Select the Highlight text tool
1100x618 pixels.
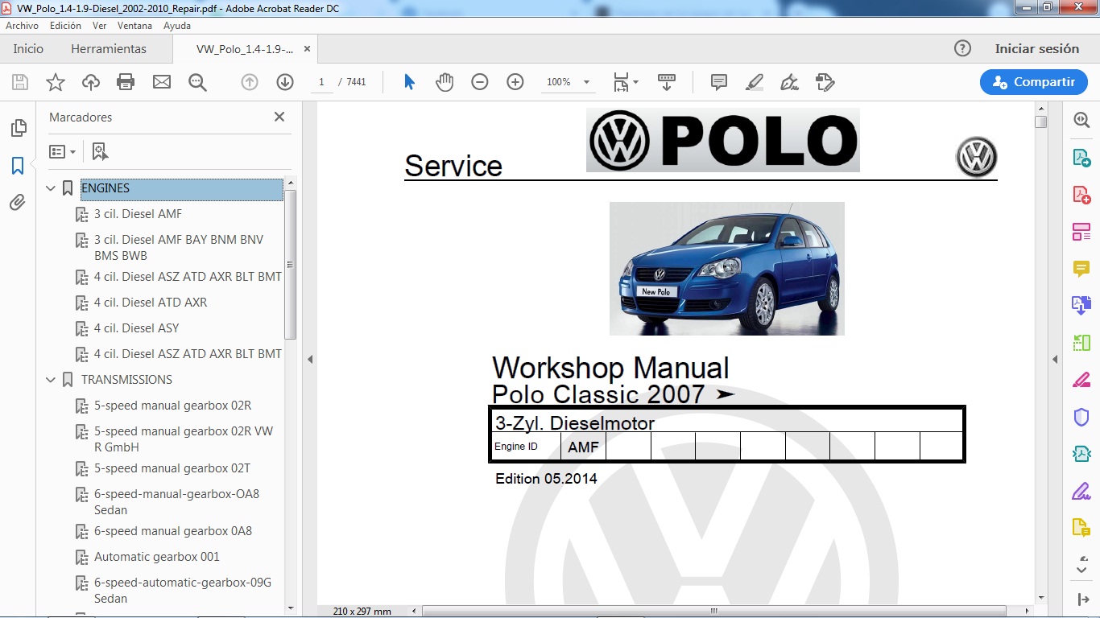[x=754, y=81]
